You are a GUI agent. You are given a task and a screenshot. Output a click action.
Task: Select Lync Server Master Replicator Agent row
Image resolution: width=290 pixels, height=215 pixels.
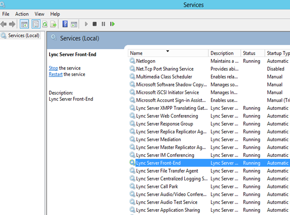pyautogui.click(x=210, y=147)
